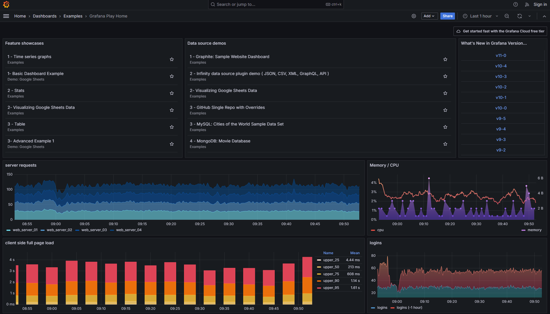Sort legend by Mean column header
Screen dimensions: 550x314
355,253
